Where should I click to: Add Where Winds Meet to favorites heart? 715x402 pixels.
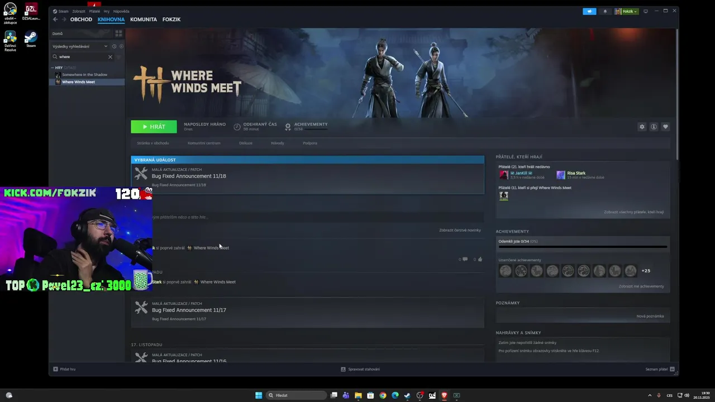coord(665,127)
